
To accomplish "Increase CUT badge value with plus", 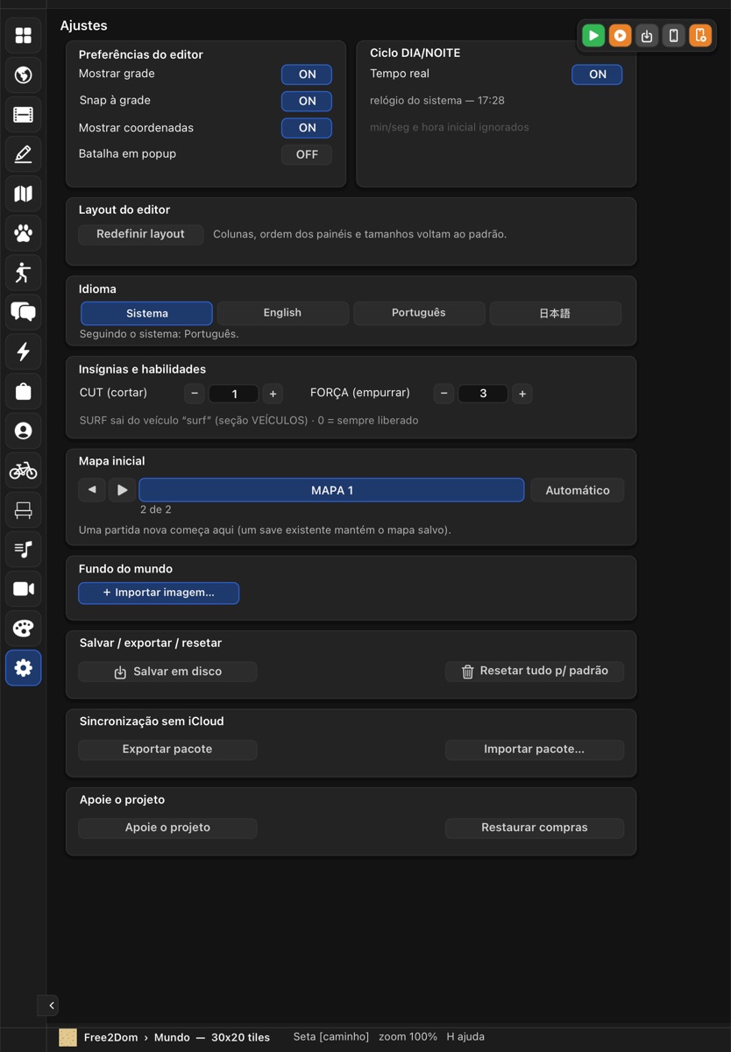I will (273, 394).
